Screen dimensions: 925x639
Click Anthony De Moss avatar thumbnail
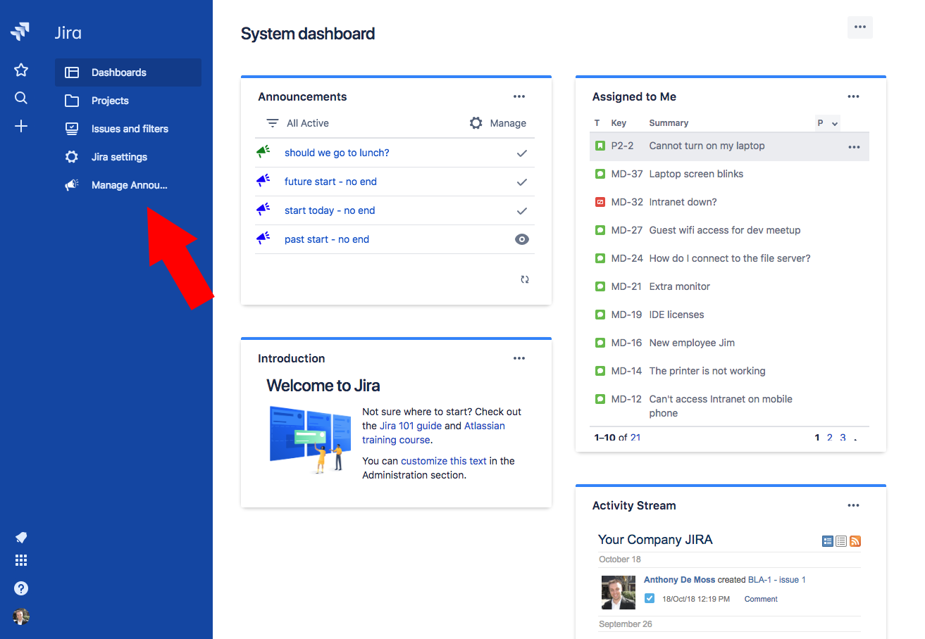pos(619,593)
